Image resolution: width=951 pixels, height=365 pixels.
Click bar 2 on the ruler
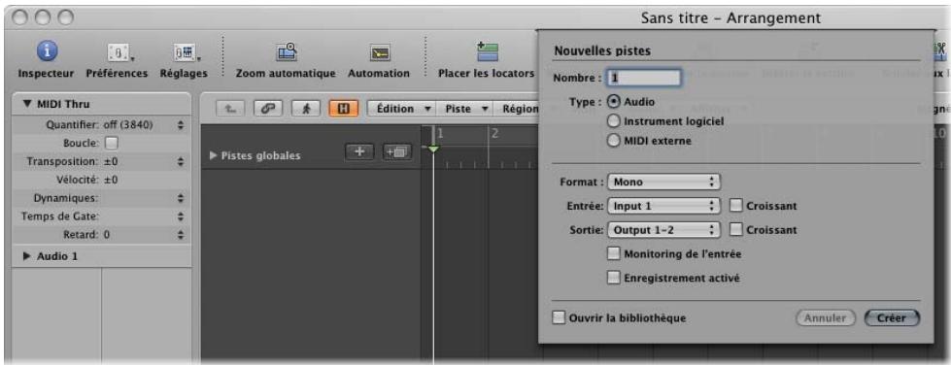pos(494,134)
